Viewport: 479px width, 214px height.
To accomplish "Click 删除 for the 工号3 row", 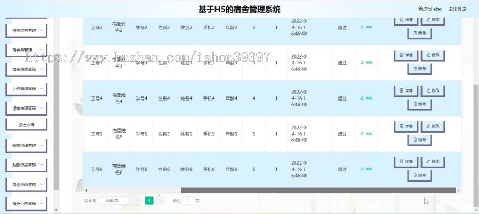I will click(x=419, y=69).
